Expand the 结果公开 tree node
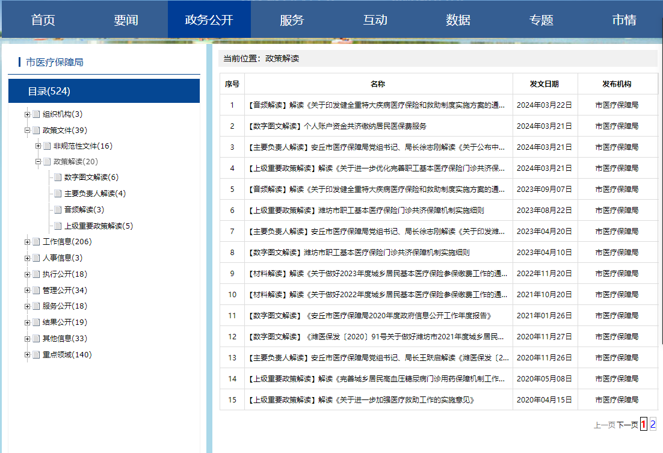Screen dimensions: 663x453 27,322
